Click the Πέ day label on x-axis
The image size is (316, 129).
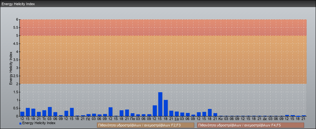click(88, 119)
